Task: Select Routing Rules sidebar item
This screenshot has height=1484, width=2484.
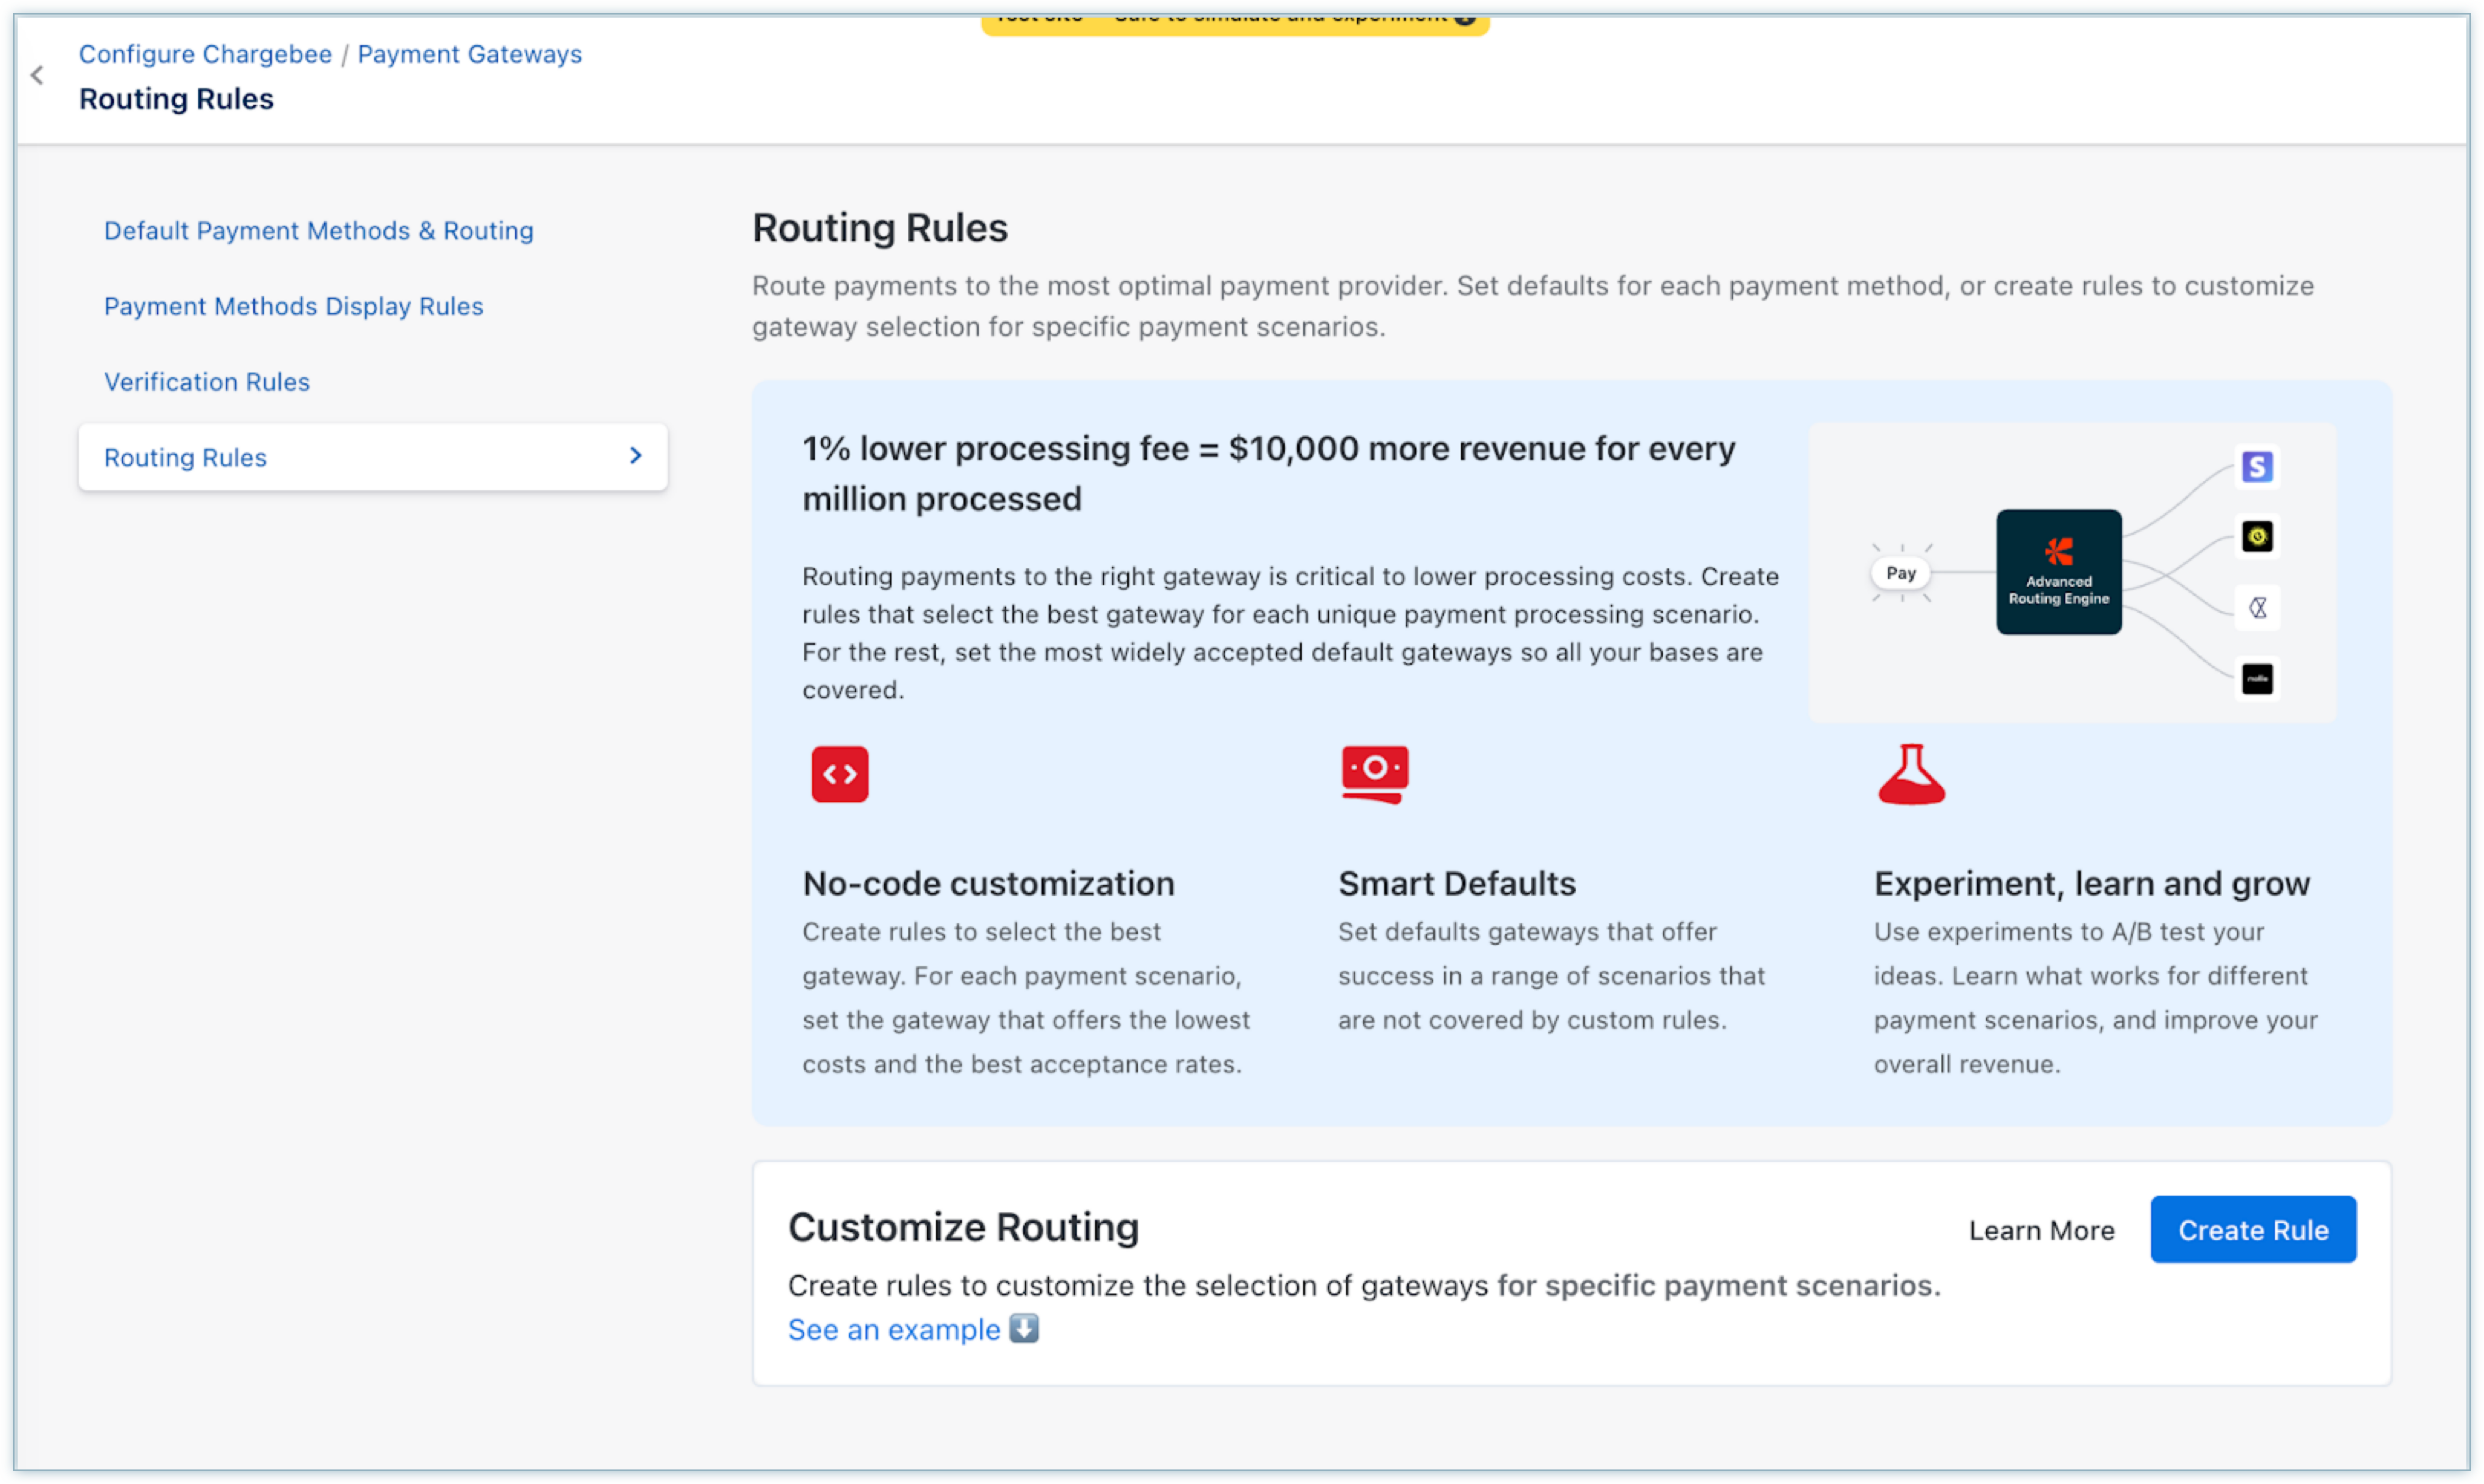Action: click(x=372, y=457)
